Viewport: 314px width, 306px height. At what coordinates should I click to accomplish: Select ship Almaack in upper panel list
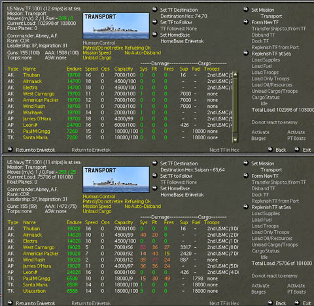(x=33, y=81)
